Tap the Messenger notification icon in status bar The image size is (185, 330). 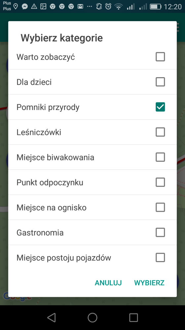pos(25,7)
